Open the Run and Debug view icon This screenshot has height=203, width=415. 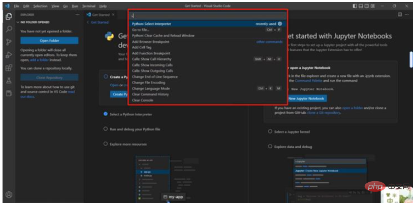tap(9, 55)
